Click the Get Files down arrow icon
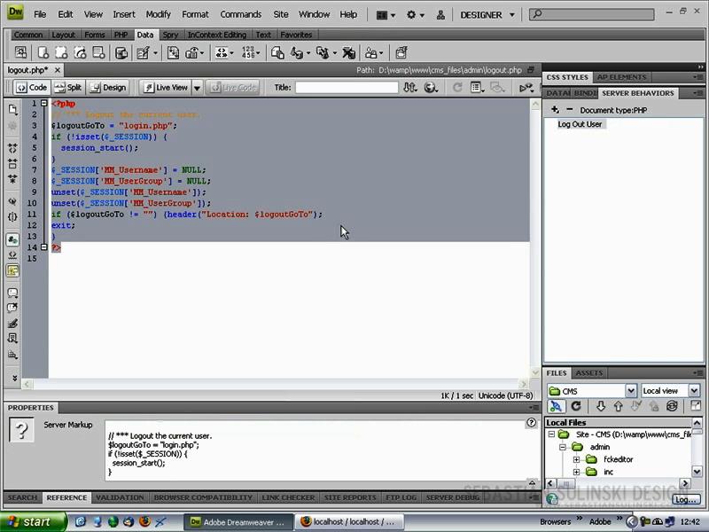The width and height of the screenshot is (709, 532). point(600,406)
